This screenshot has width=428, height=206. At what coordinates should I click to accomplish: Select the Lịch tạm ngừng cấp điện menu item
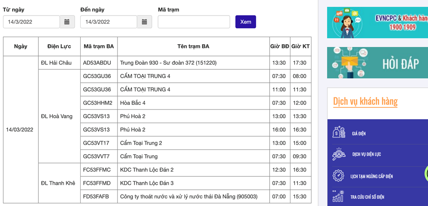[x=372, y=176]
